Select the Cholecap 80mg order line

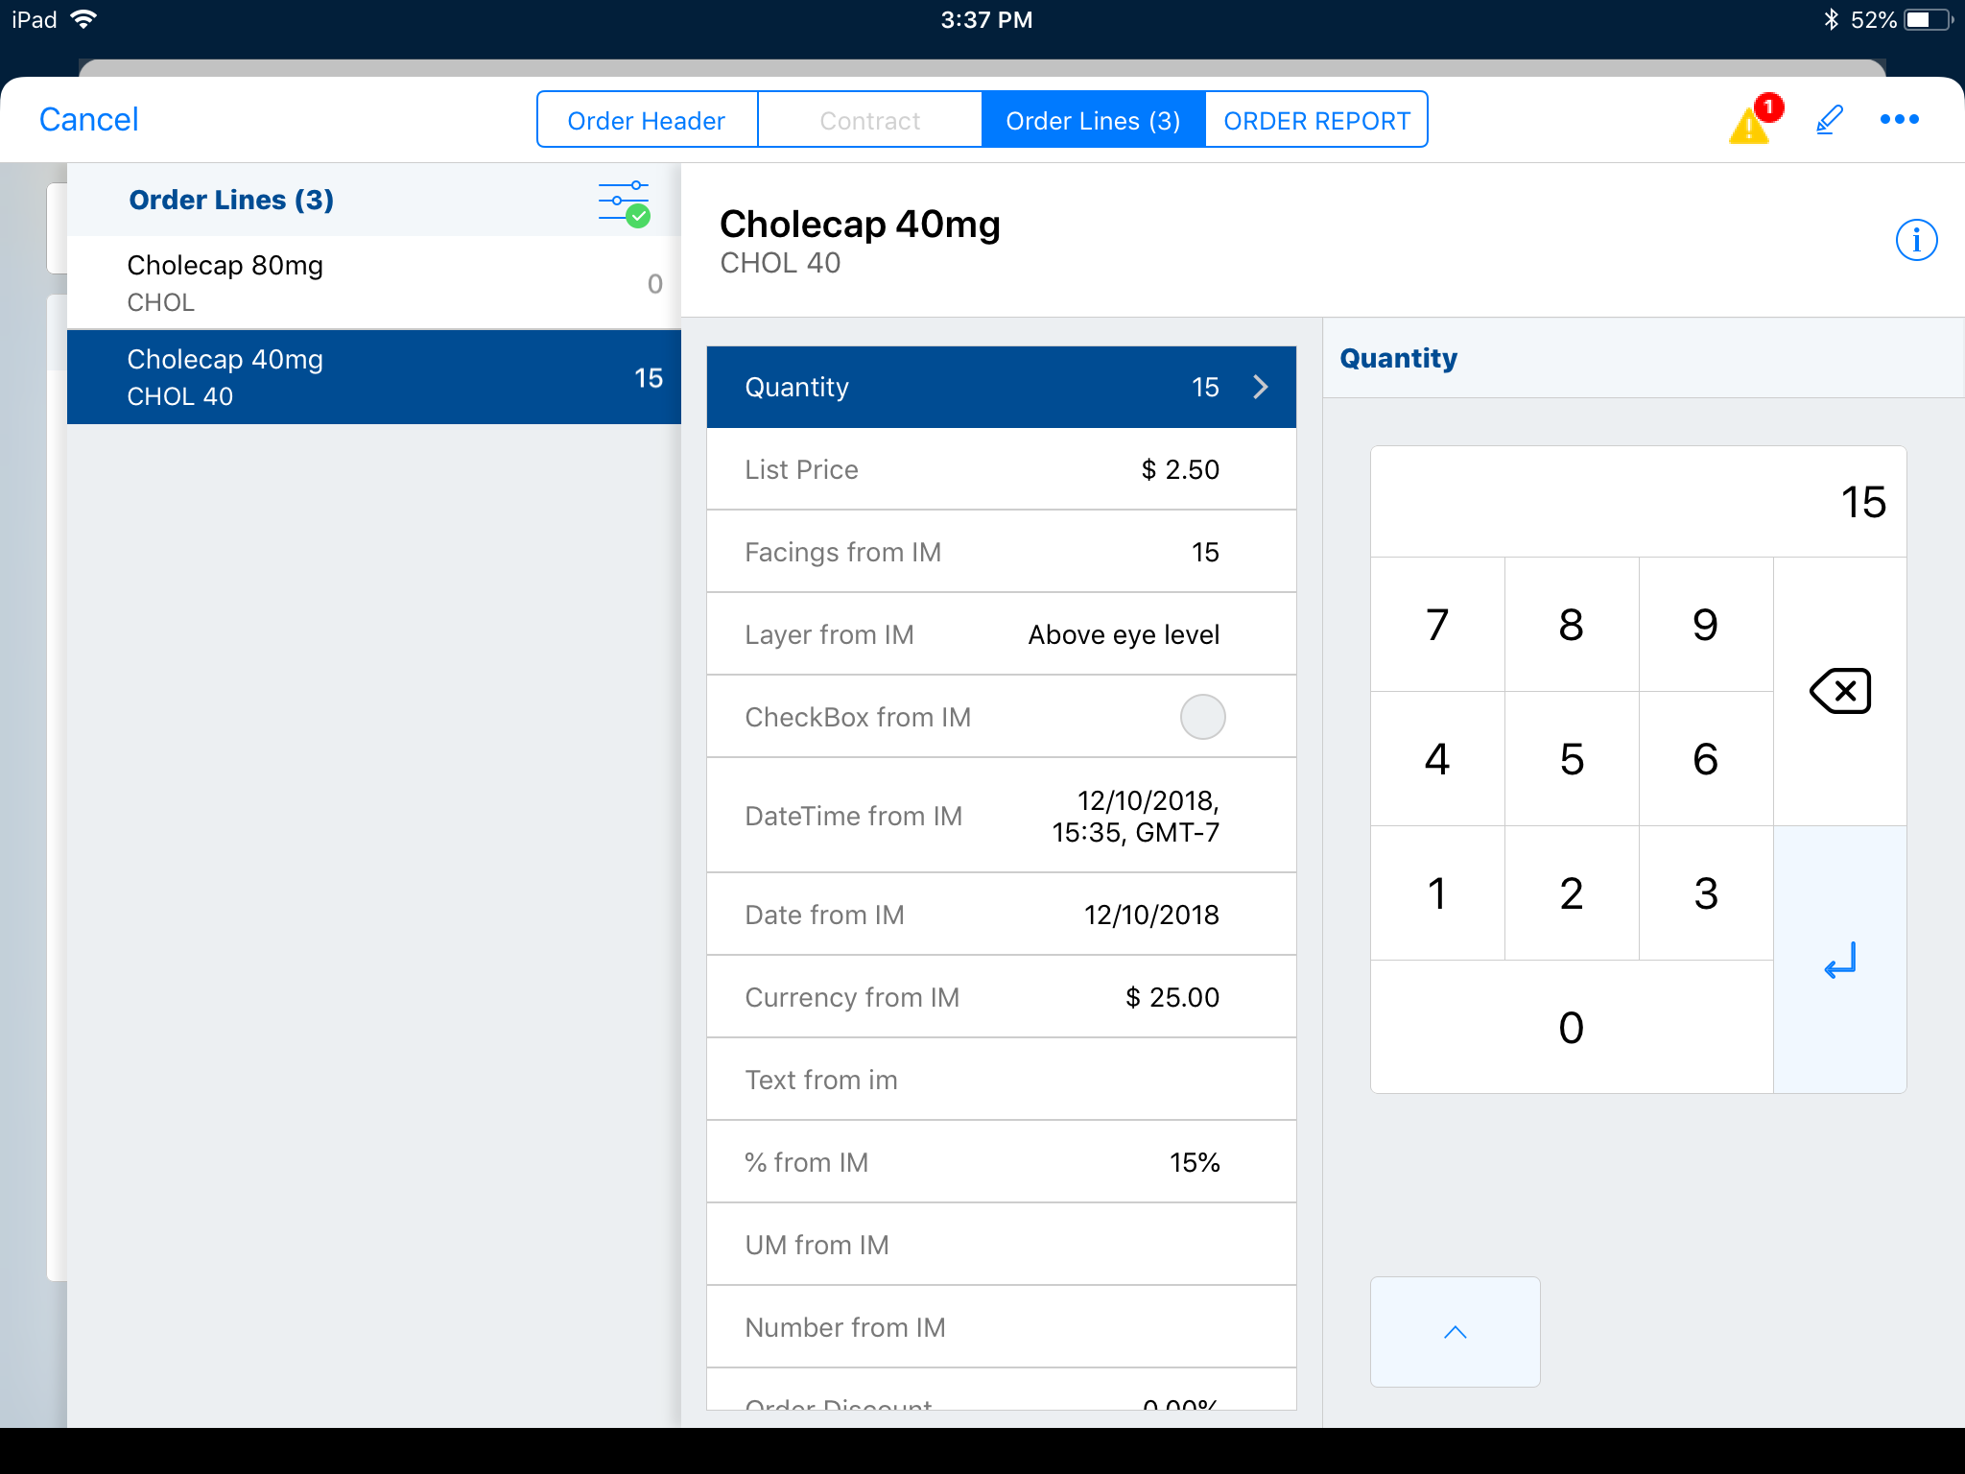374,283
